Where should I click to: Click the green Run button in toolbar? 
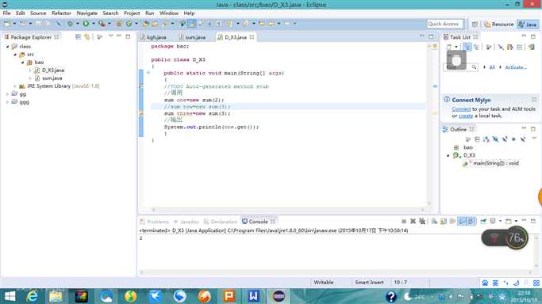coord(86,24)
